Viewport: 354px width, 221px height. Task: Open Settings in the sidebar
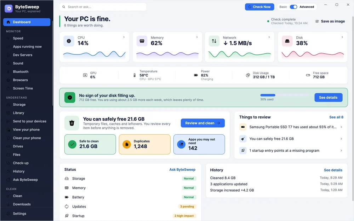click(x=27, y=214)
